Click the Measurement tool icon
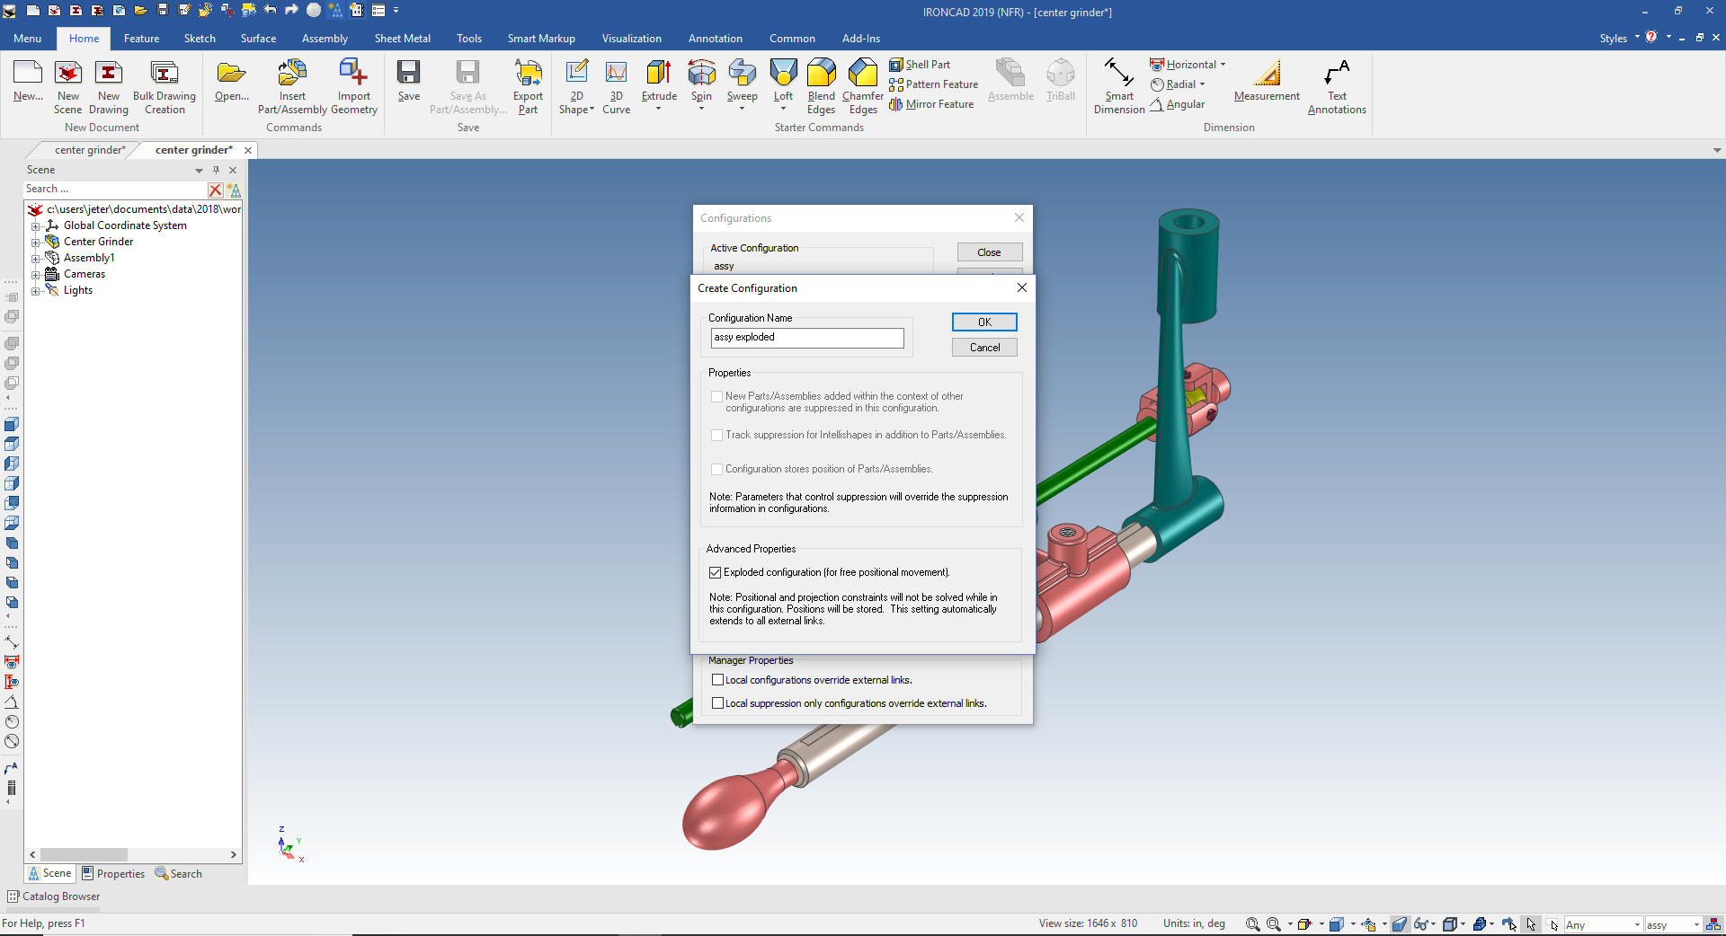 point(1266,74)
